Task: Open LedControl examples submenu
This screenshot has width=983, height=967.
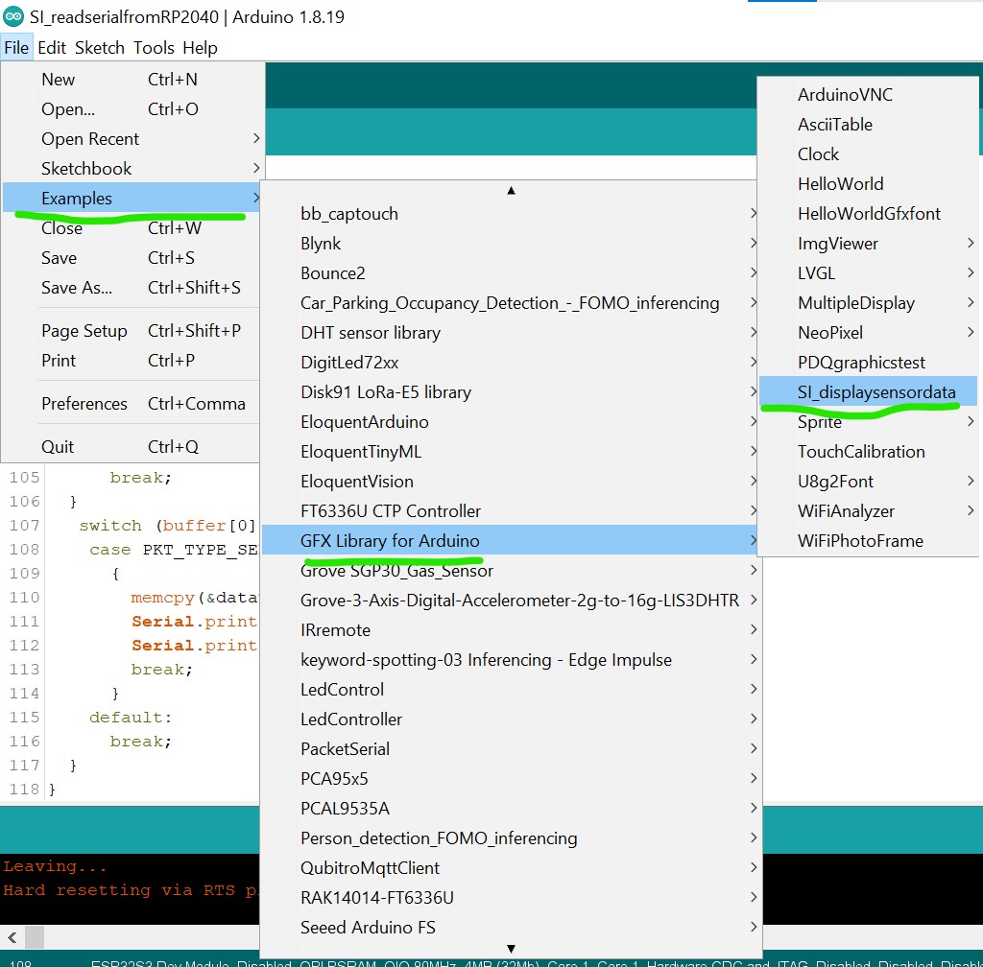Action: tap(511, 690)
